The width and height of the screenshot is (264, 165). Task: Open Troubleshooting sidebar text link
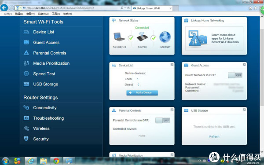pyautogui.click(x=48, y=118)
